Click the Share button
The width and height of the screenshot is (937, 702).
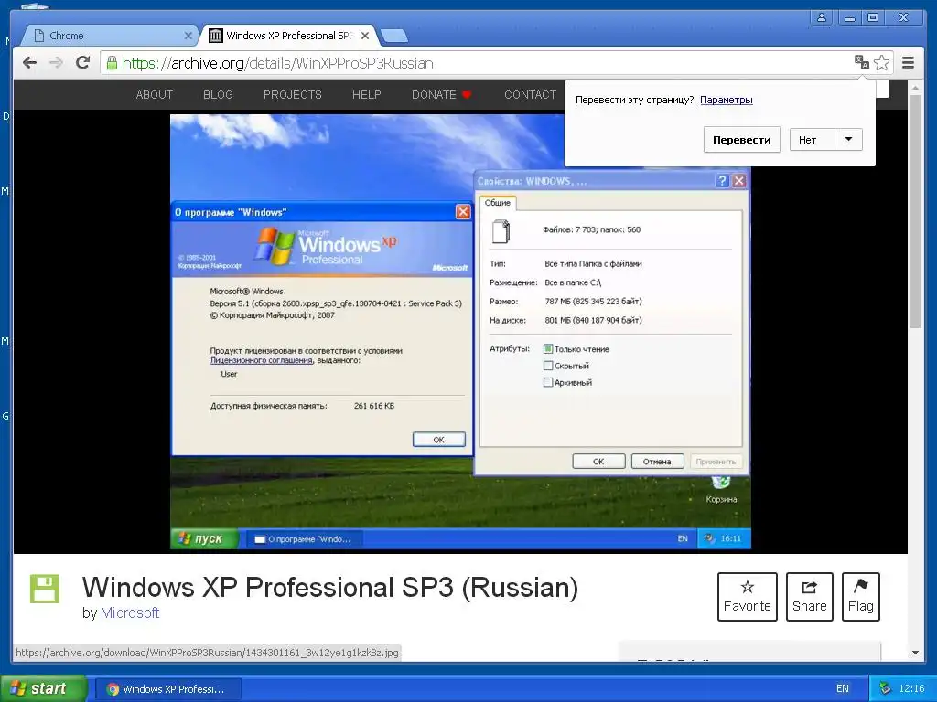[809, 596]
